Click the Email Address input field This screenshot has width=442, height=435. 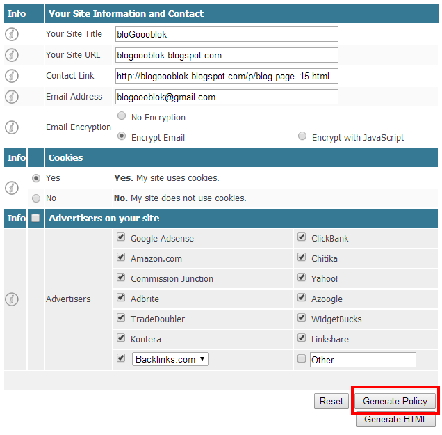click(x=227, y=97)
